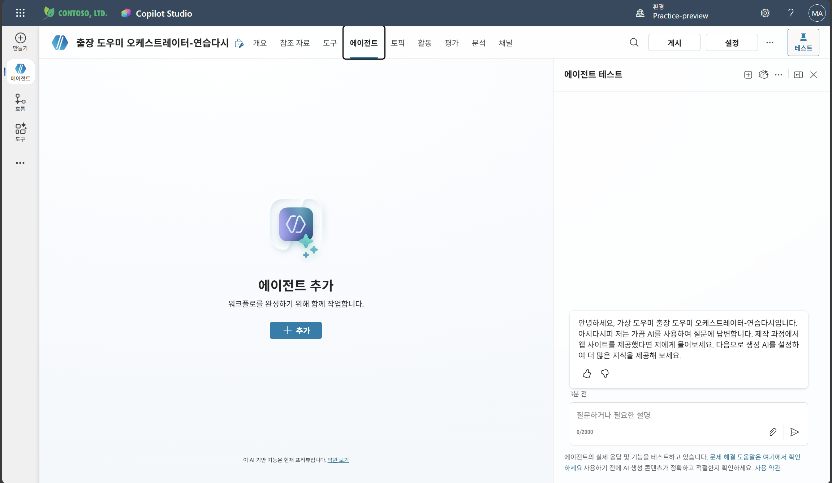Click the Copilot Studio logo icon

click(x=126, y=13)
